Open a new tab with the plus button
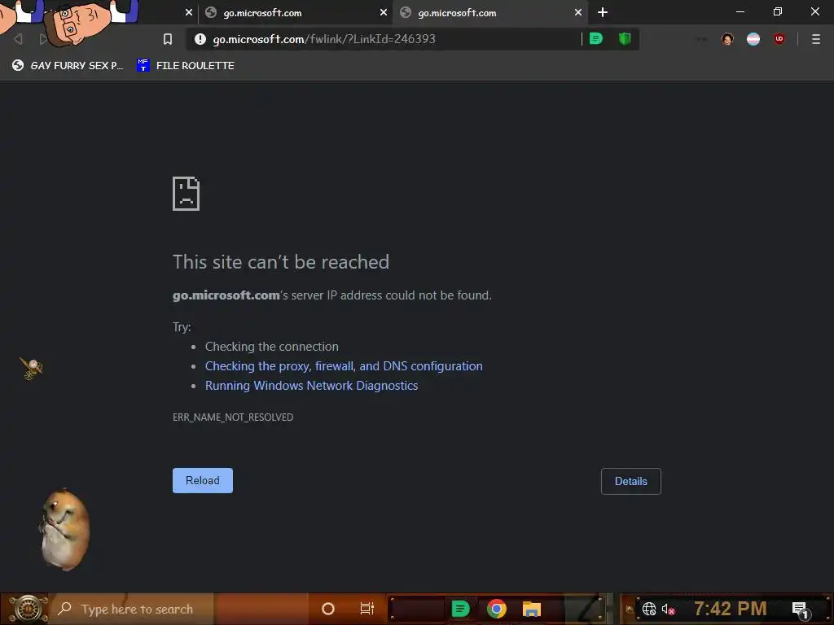Image resolution: width=834 pixels, height=625 pixels. click(603, 12)
